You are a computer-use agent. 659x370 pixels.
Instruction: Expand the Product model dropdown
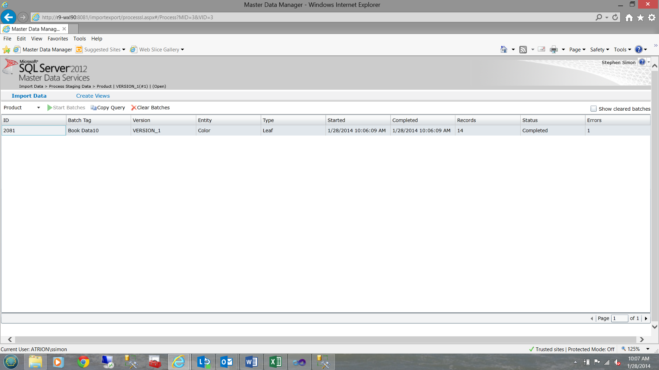(x=38, y=108)
